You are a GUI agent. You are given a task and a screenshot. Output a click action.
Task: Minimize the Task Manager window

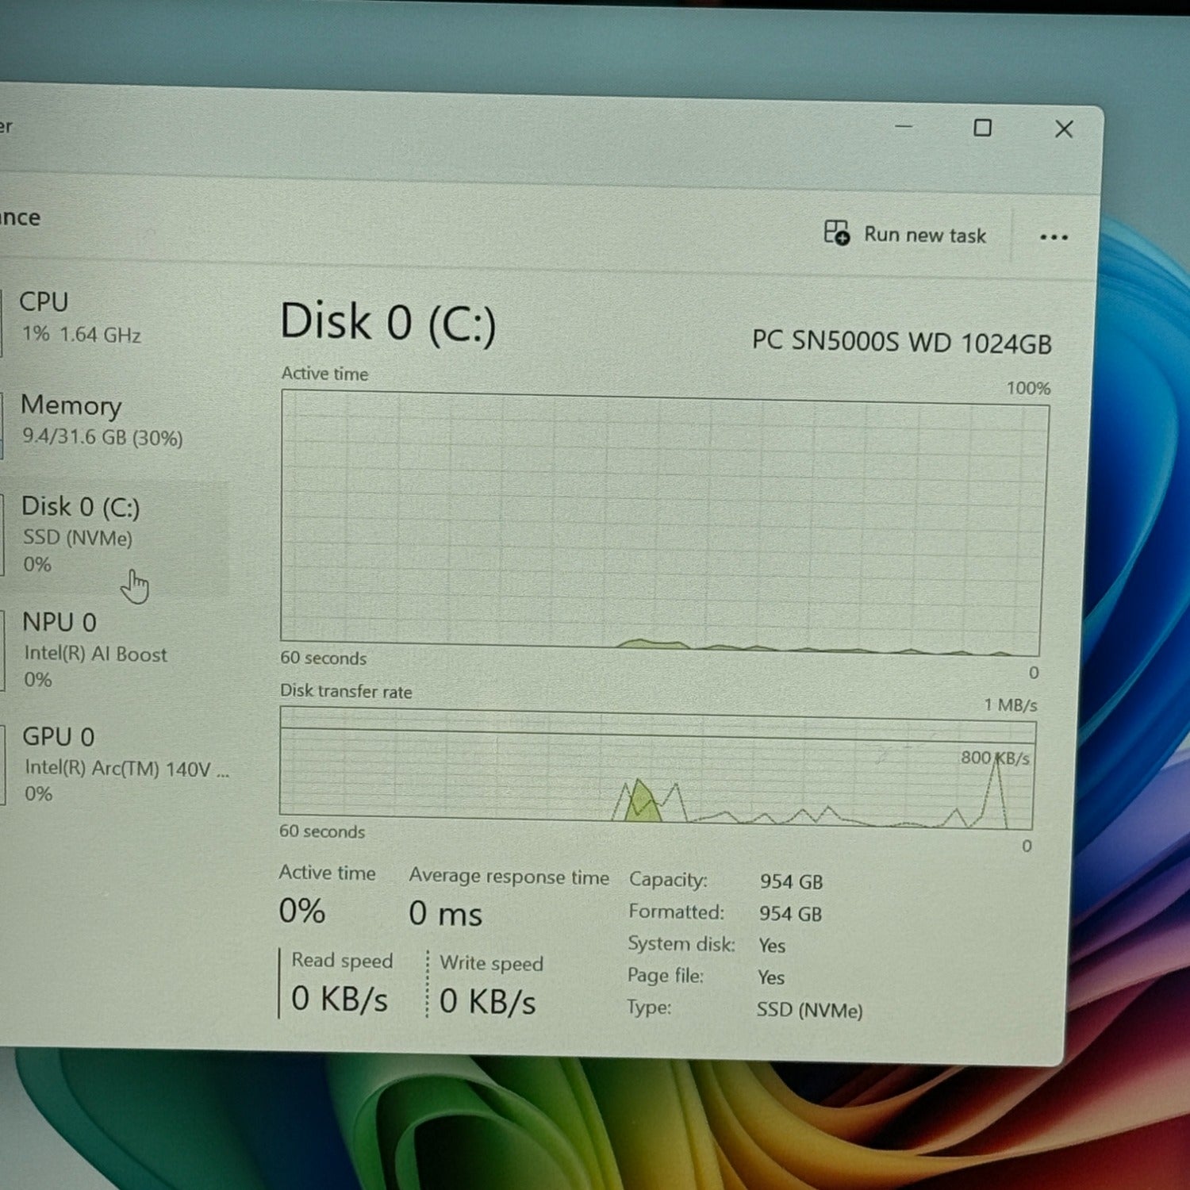(x=904, y=126)
